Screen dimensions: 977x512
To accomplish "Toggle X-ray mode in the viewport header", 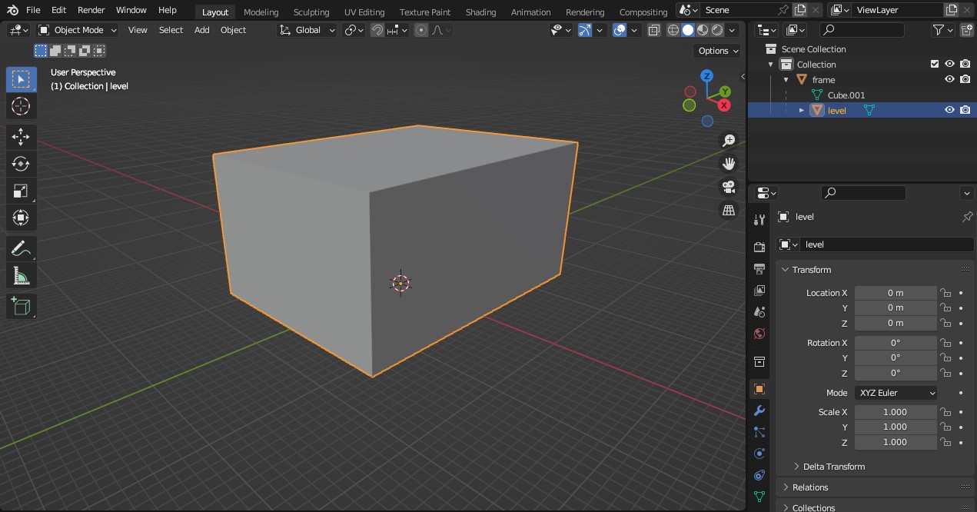I will pyautogui.click(x=654, y=30).
